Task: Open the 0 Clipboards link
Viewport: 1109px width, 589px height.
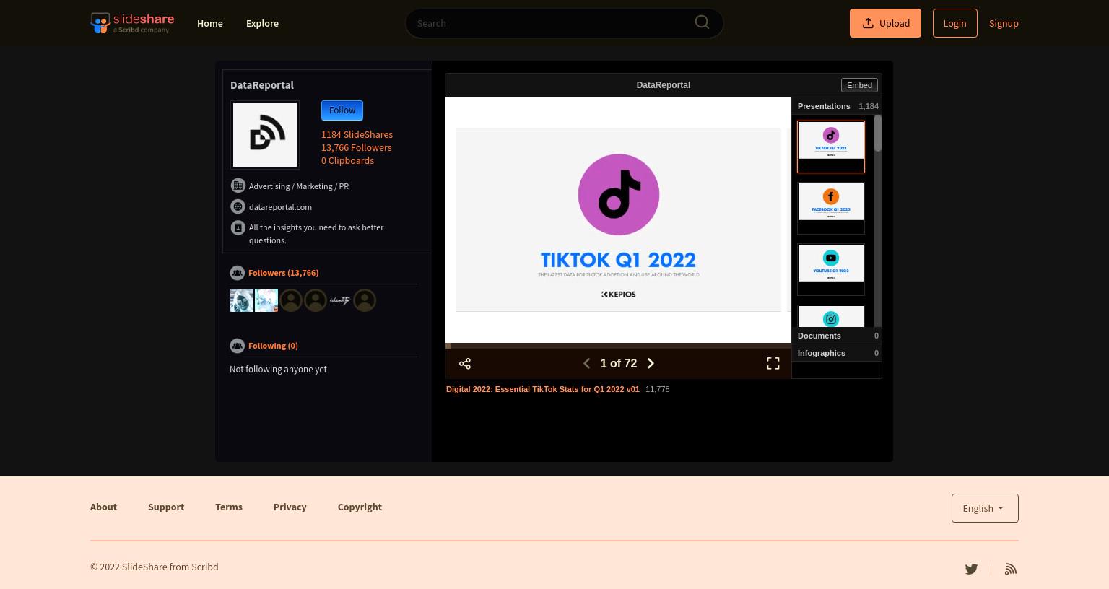Action: tap(347, 160)
